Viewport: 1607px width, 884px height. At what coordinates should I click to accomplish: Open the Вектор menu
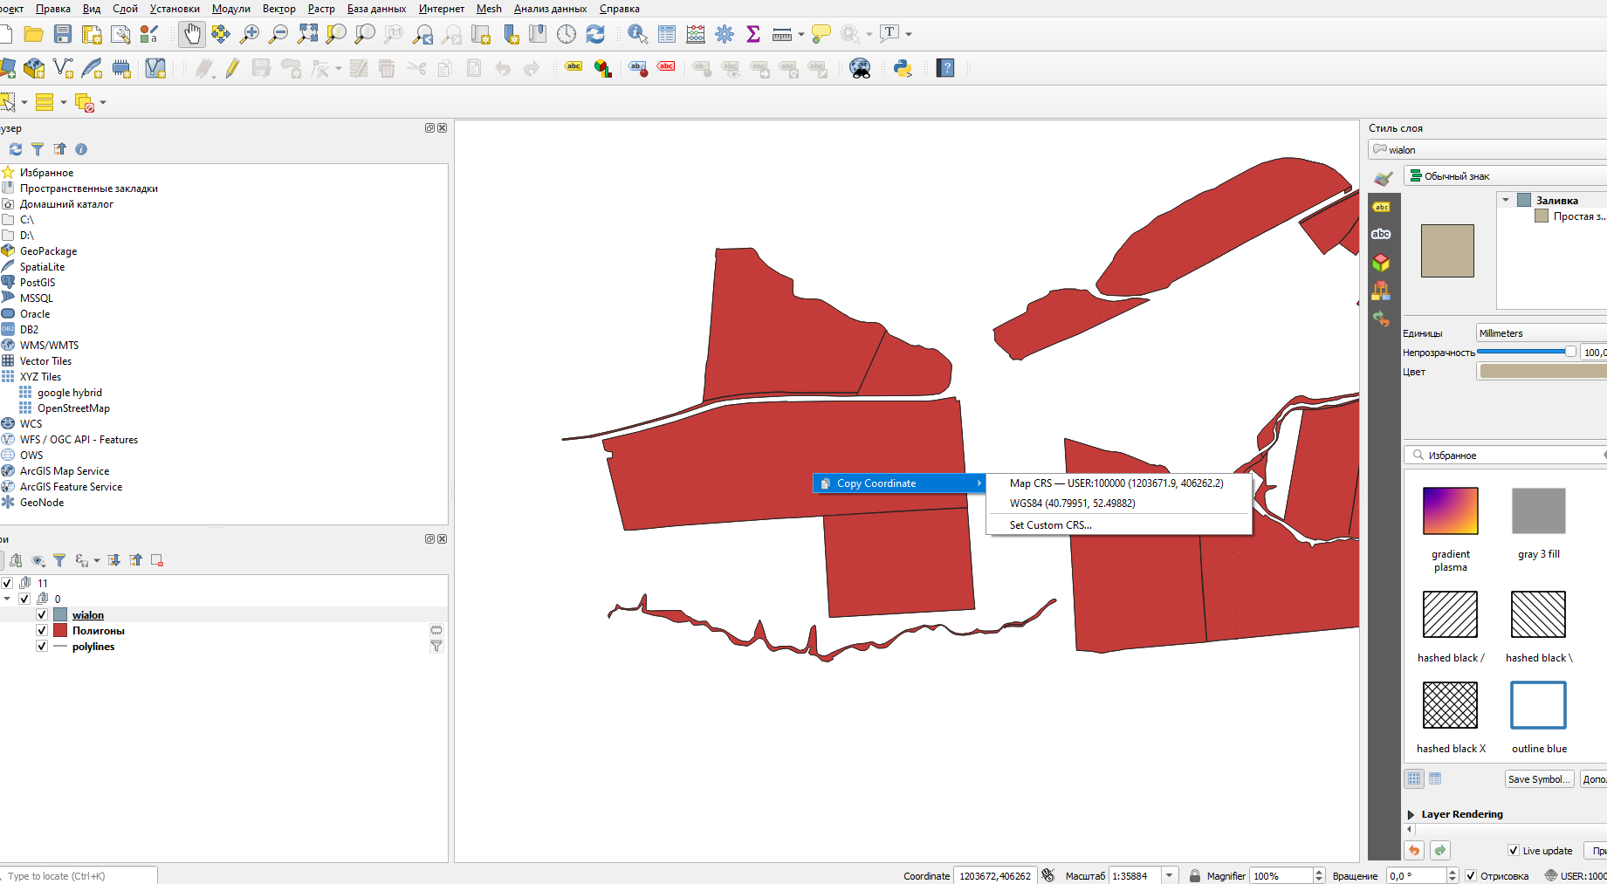tap(278, 9)
